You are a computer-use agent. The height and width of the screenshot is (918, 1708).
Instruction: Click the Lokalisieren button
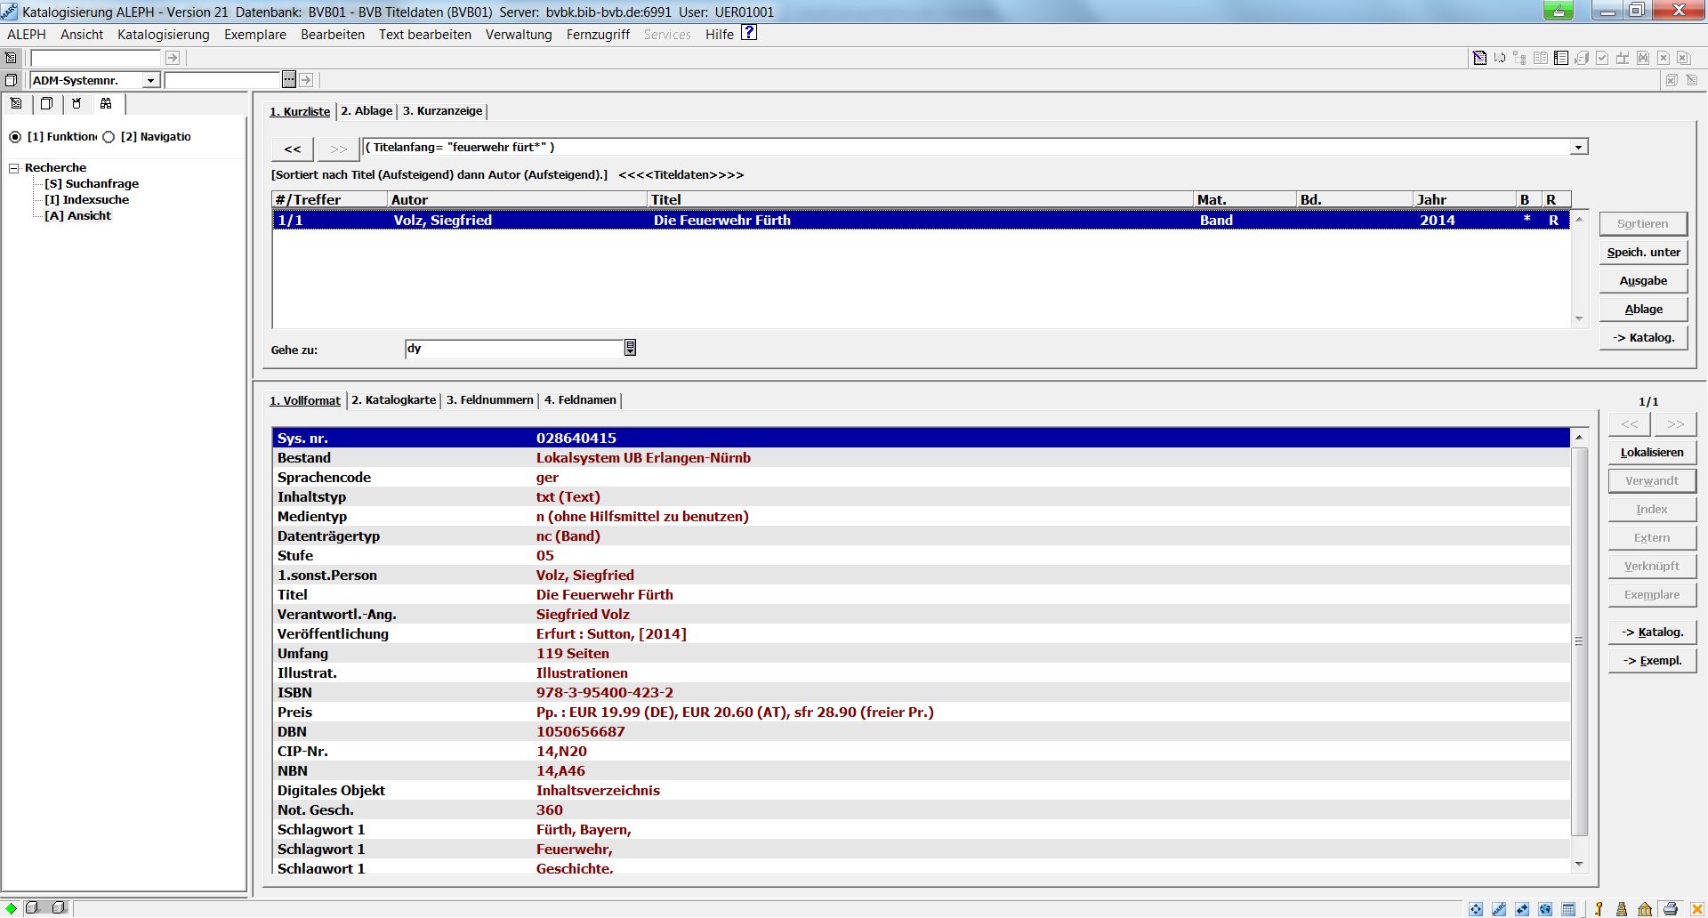tap(1651, 453)
